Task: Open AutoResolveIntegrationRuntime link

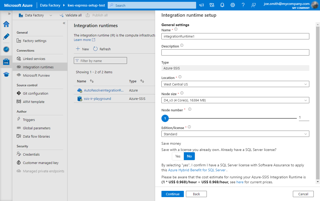Action: (104, 90)
